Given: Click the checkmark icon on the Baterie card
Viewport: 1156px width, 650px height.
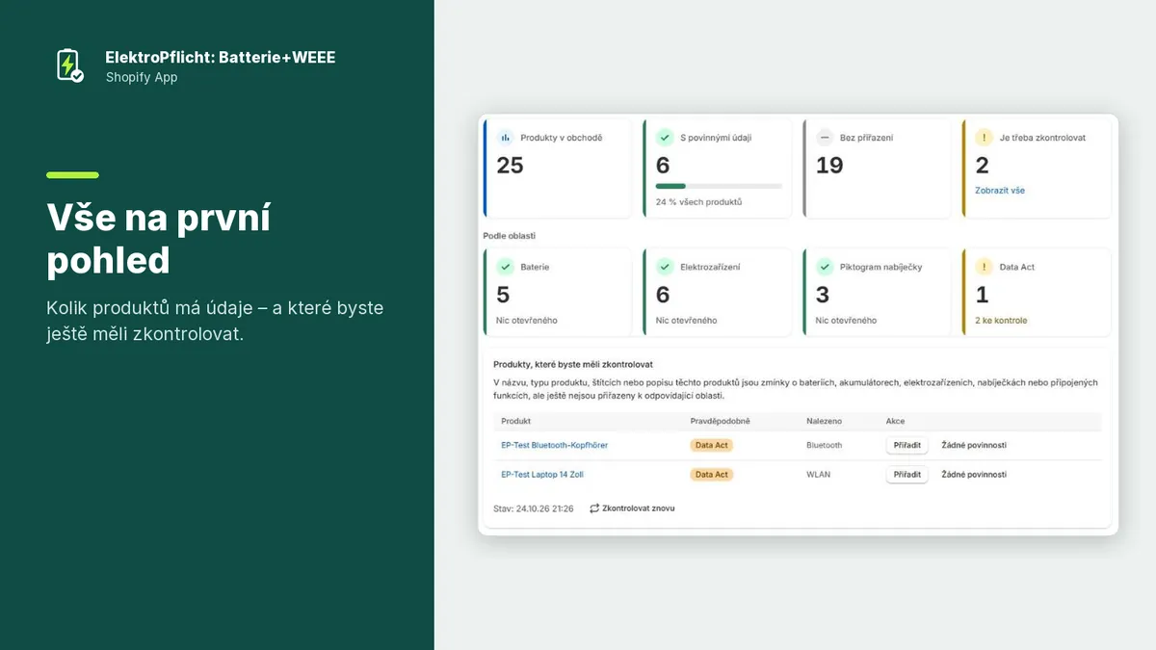Looking at the screenshot, I should pos(505,267).
